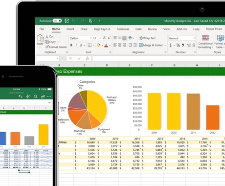
Task: Open the Conditional Formatting menu
Action: coord(205,42)
